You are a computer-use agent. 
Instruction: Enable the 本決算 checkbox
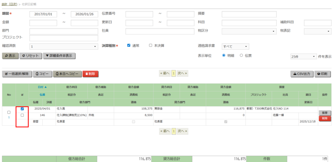[x=150, y=45]
